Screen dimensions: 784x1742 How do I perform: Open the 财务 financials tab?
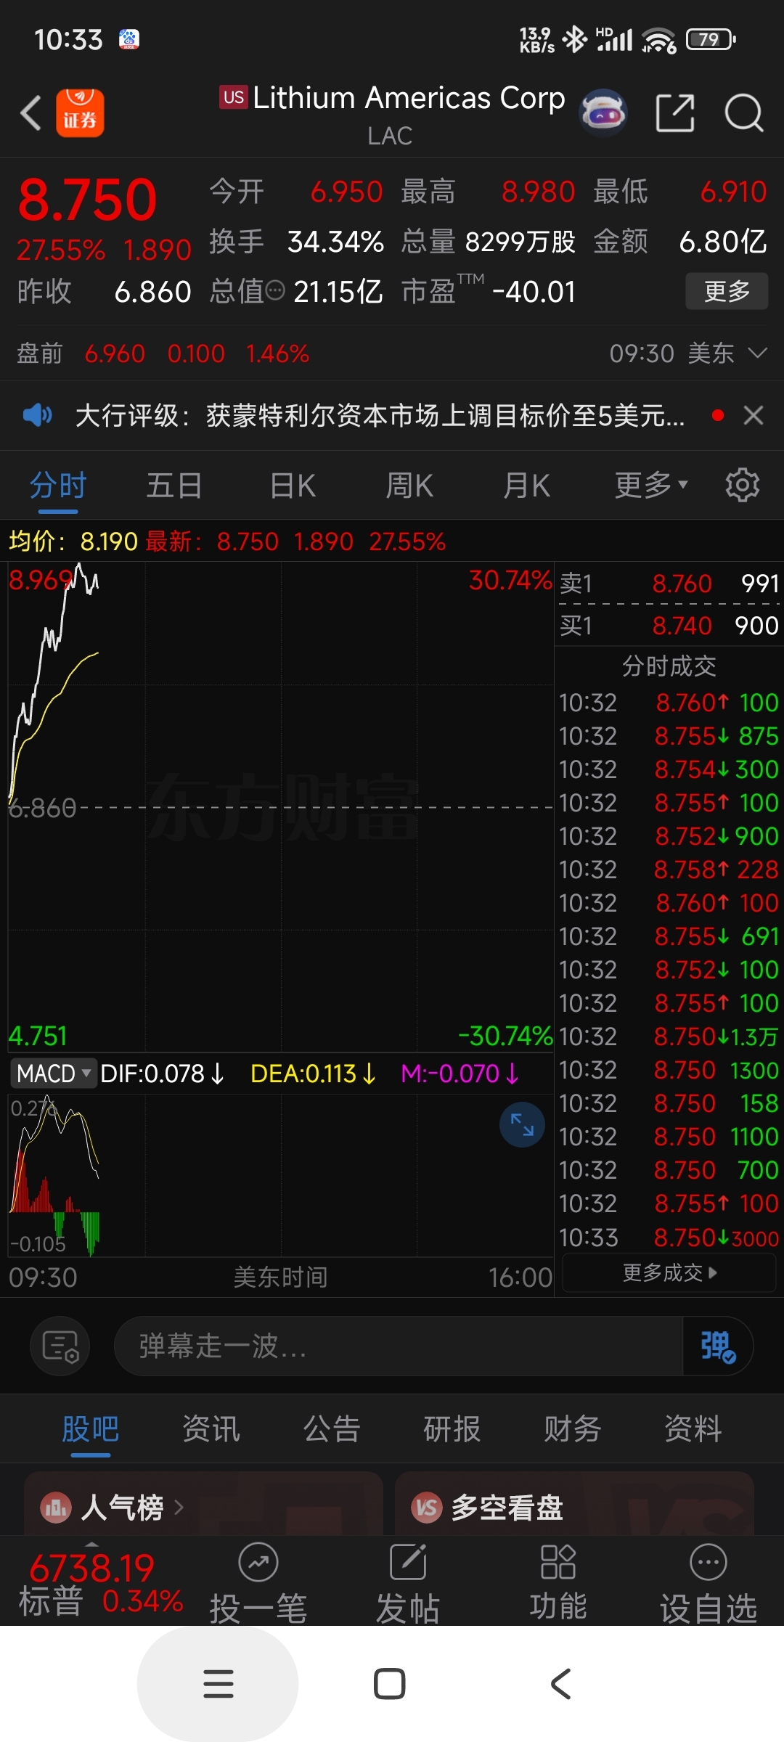tap(573, 1429)
